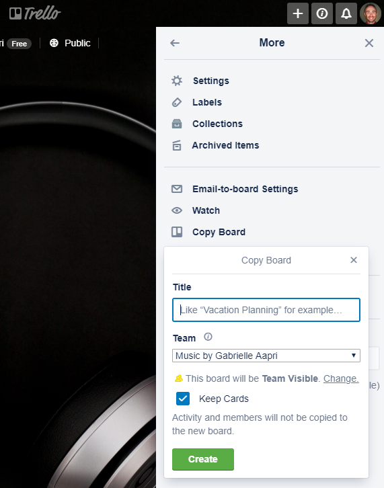This screenshot has height=488, width=384.
Task: Click the Settings gear icon
Action: tap(177, 81)
